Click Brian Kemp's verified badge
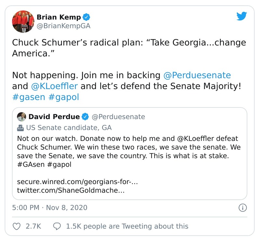The width and height of the screenshot is (260, 242). (86, 17)
